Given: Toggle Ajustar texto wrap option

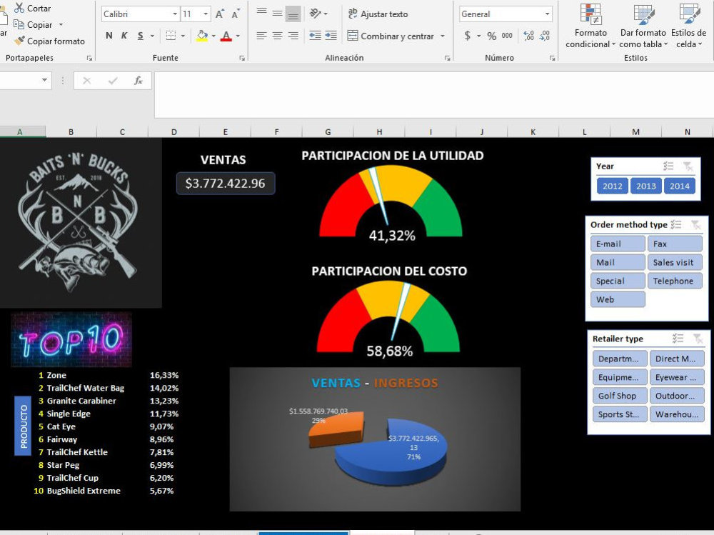Looking at the screenshot, I should click(x=378, y=14).
